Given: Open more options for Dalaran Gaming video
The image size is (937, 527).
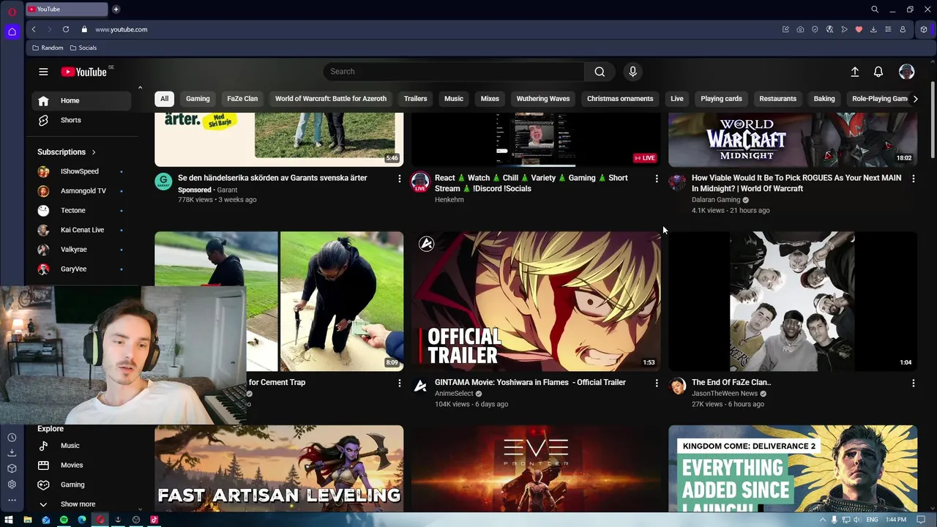Looking at the screenshot, I should click(913, 179).
